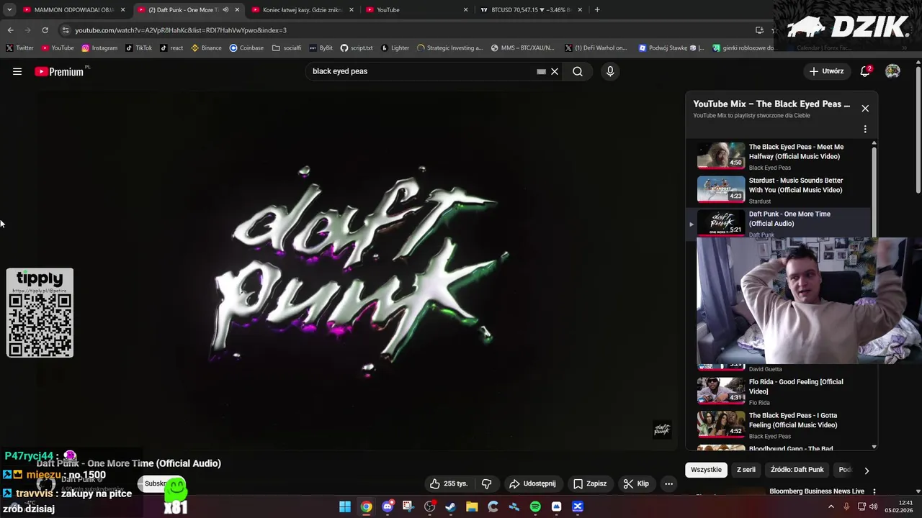Viewport: 922px width, 518px height.
Task: Open the notifications bell
Action: [x=865, y=71]
